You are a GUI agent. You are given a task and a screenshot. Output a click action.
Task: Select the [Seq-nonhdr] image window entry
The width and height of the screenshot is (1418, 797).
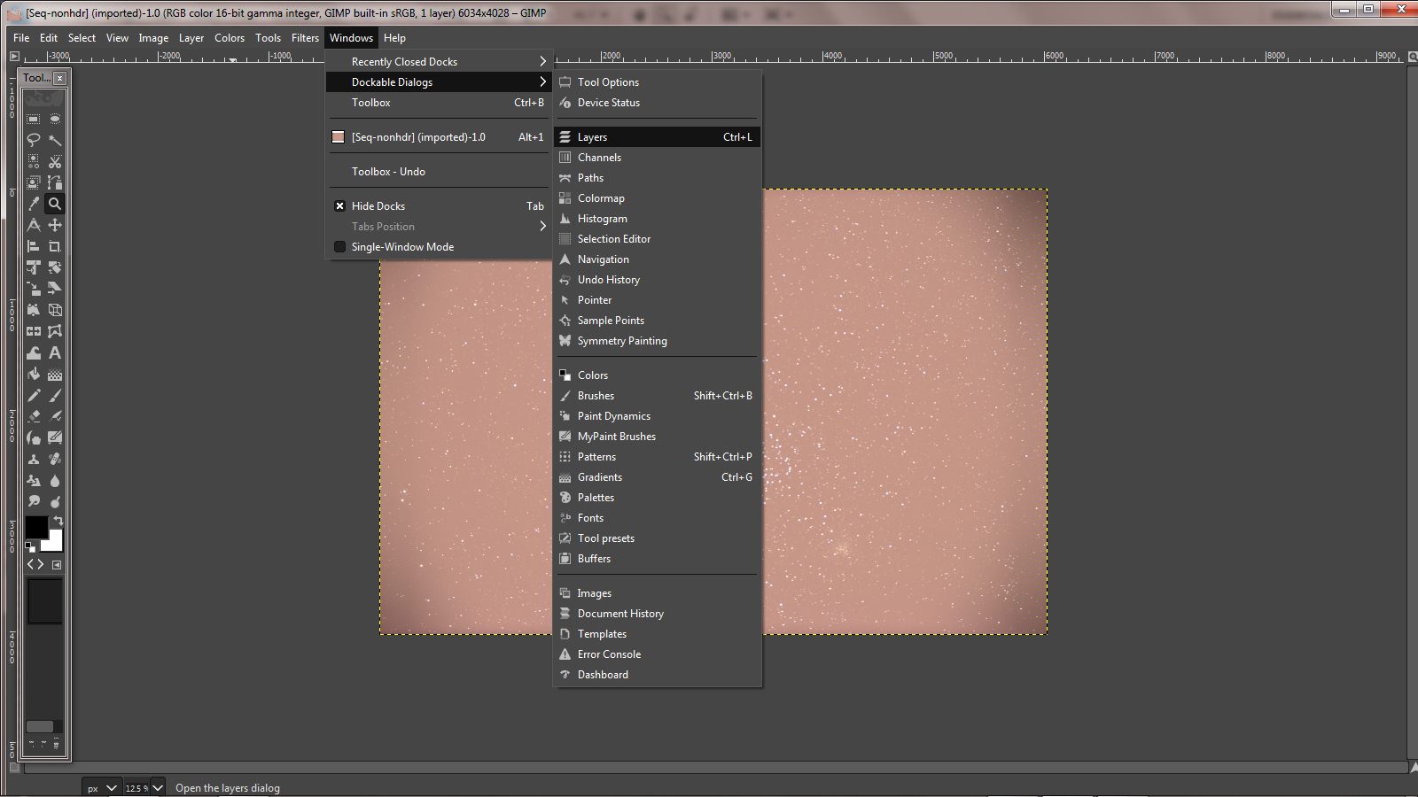coord(418,137)
